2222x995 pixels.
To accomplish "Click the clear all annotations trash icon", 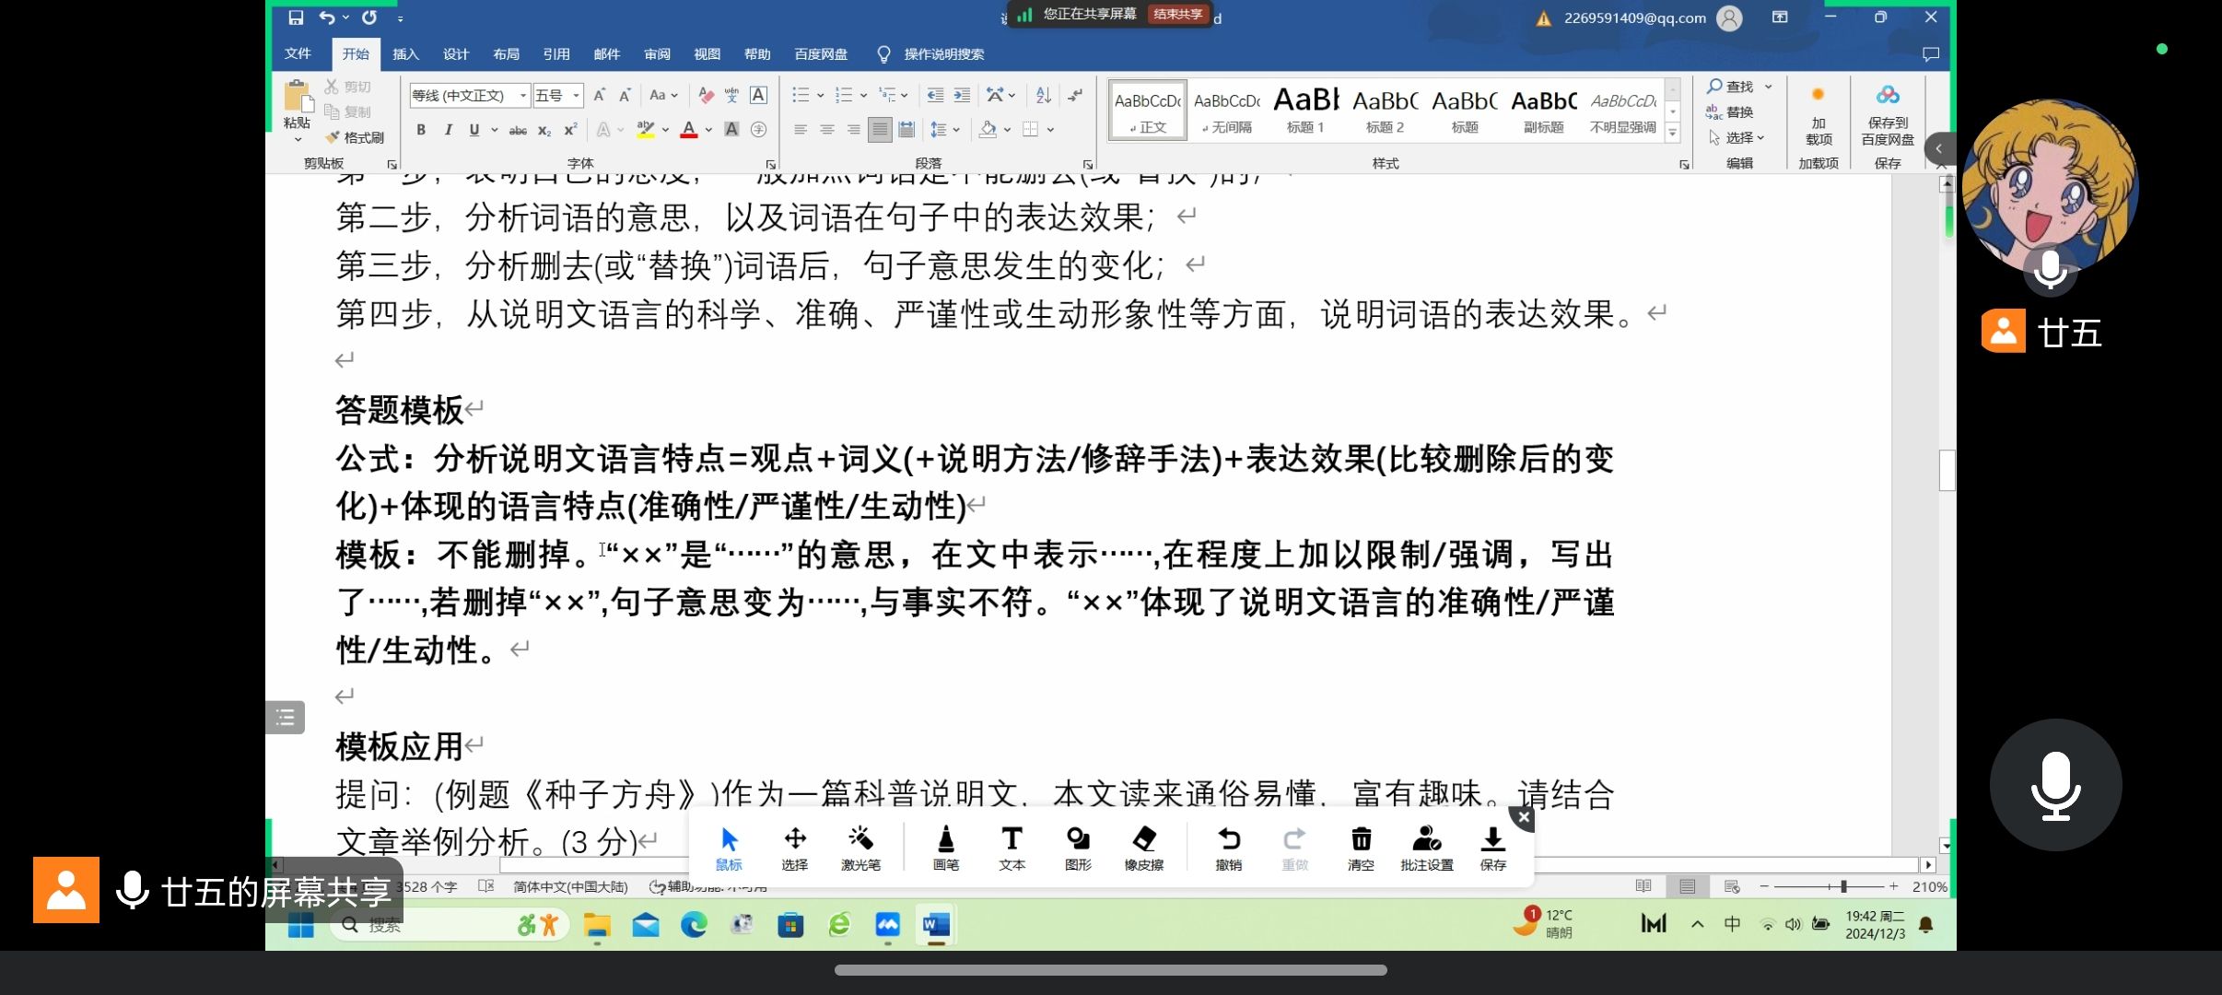I will point(1360,847).
